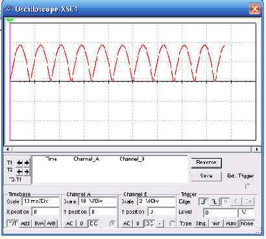Choose Sing. trigger type
The image size is (266, 239).
tap(201, 223)
